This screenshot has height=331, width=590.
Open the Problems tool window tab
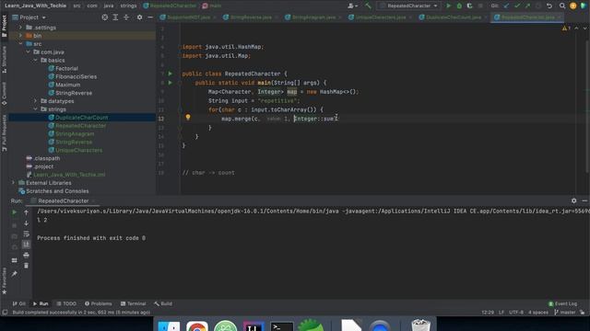[x=99, y=303]
